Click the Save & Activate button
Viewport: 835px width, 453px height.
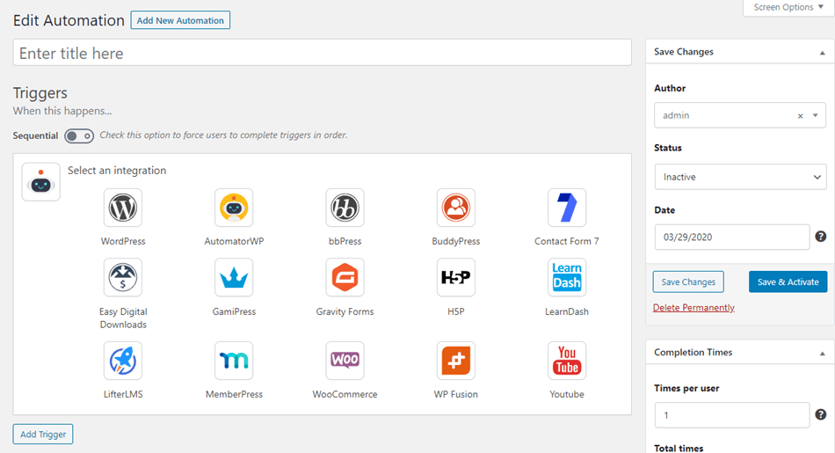[x=788, y=282]
